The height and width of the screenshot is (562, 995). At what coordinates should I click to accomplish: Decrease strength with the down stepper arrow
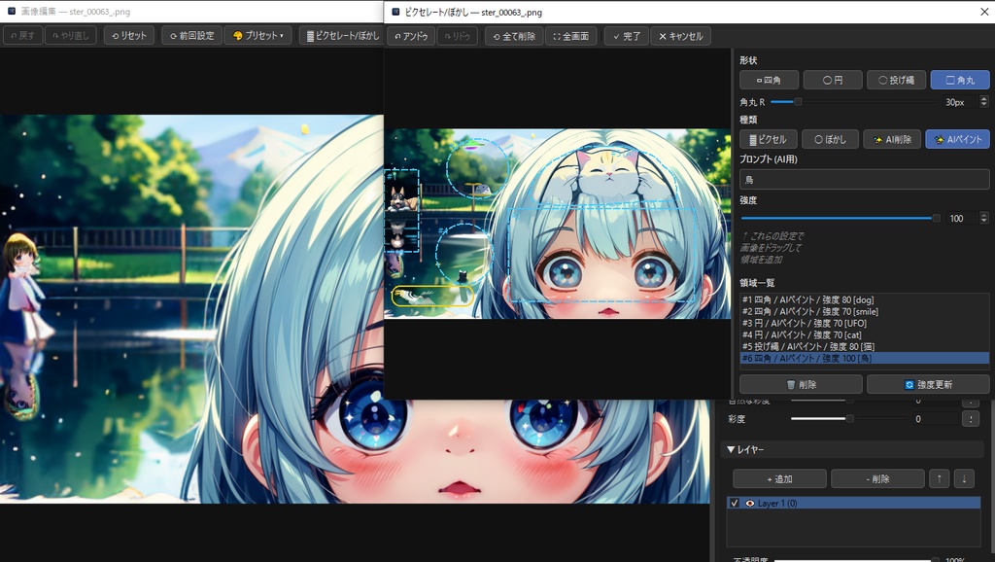pos(983,221)
